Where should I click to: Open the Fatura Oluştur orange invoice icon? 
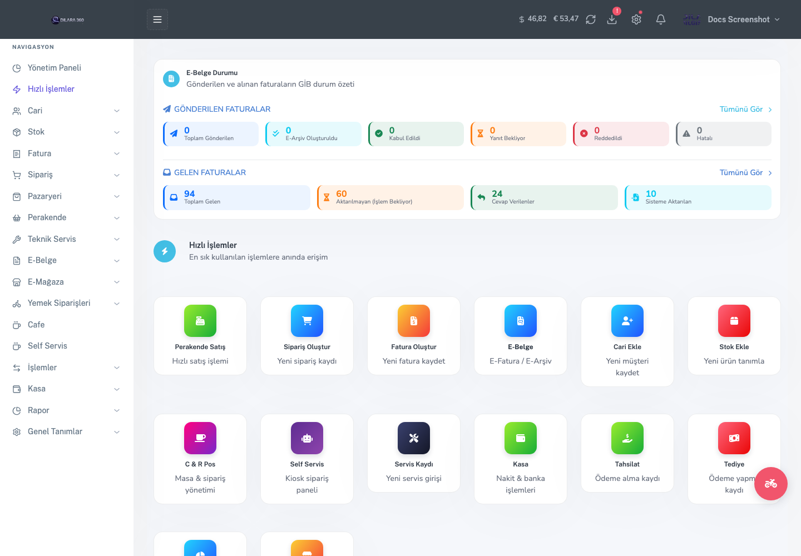(414, 321)
